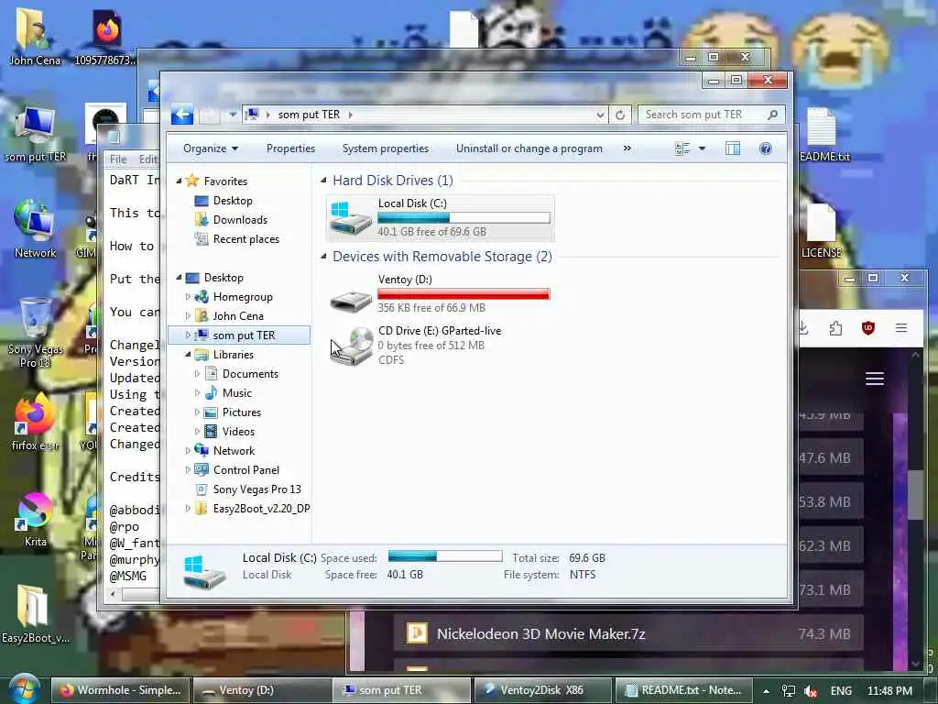This screenshot has width=938, height=704.
Task: Collapse the Libraries tree node
Action: [188, 355]
